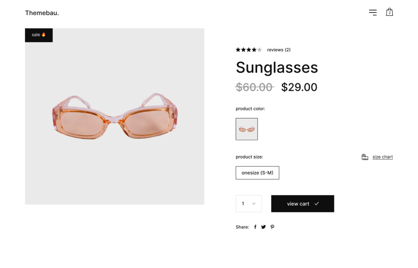
Task: Open the size chart link
Action: click(382, 157)
